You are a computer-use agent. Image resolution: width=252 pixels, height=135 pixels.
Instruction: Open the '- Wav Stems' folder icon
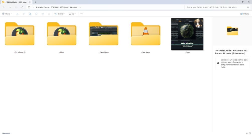[x=146, y=34]
